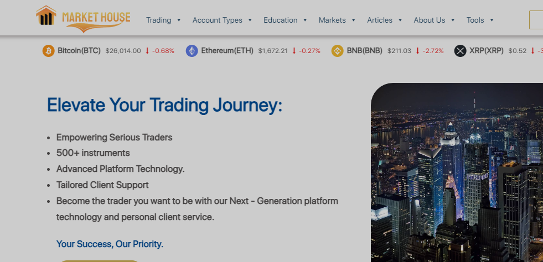
Task: Click the Bitcoin coin icon
Action: pyautogui.click(x=49, y=51)
